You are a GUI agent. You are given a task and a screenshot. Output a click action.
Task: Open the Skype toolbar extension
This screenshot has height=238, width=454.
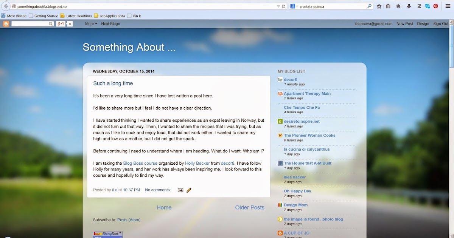pos(427,6)
